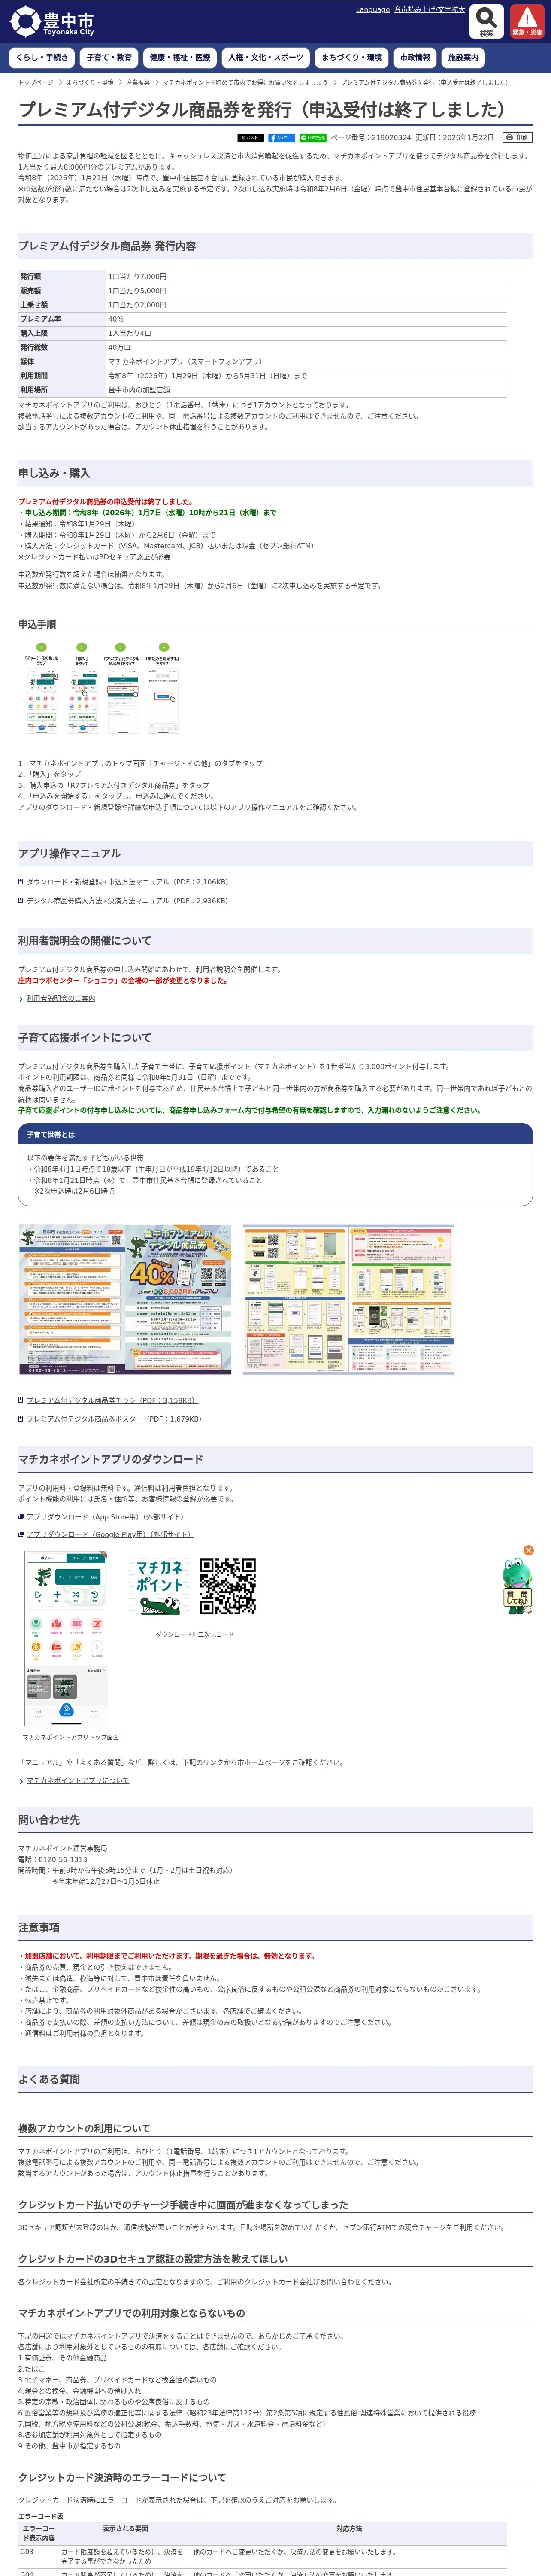The image size is (551, 2576).
Task: Open プレミアム付デジタル商品券チラシ PDF
Action: [112, 1400]
